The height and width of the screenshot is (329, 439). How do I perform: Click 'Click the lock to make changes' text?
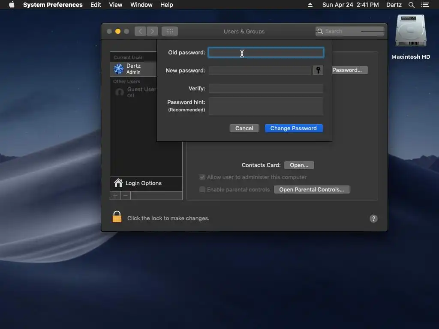click(168, 218)
